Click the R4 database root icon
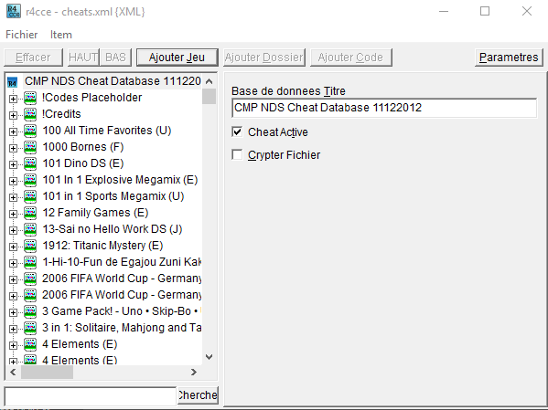Screen dimensions: 548x410 12,82
